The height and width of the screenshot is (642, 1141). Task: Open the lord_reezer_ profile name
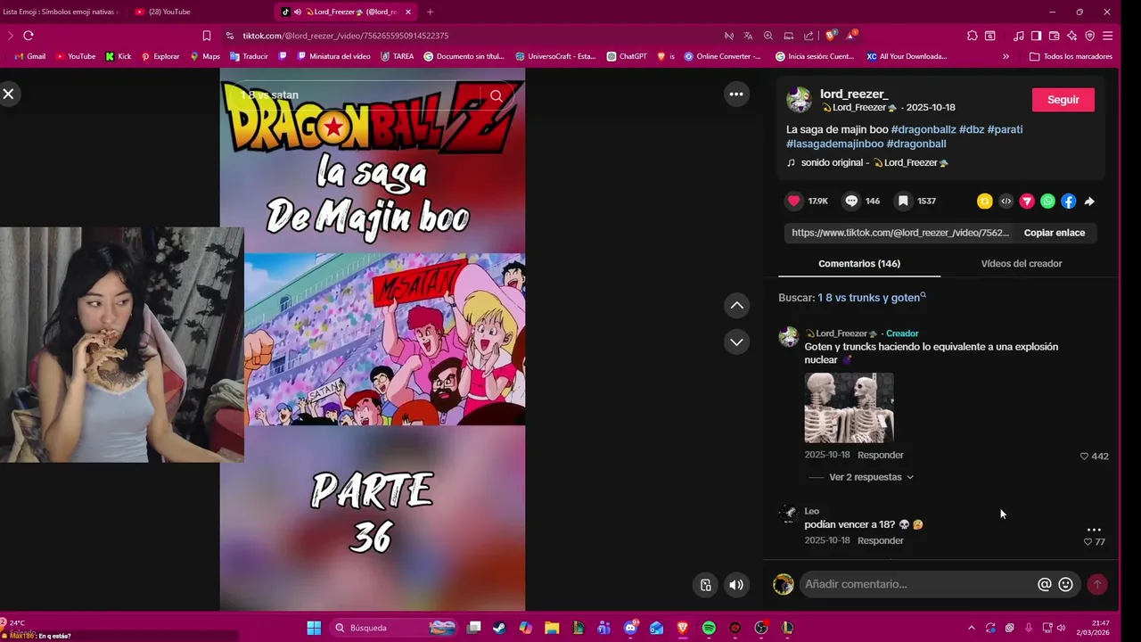coord(854,94)
